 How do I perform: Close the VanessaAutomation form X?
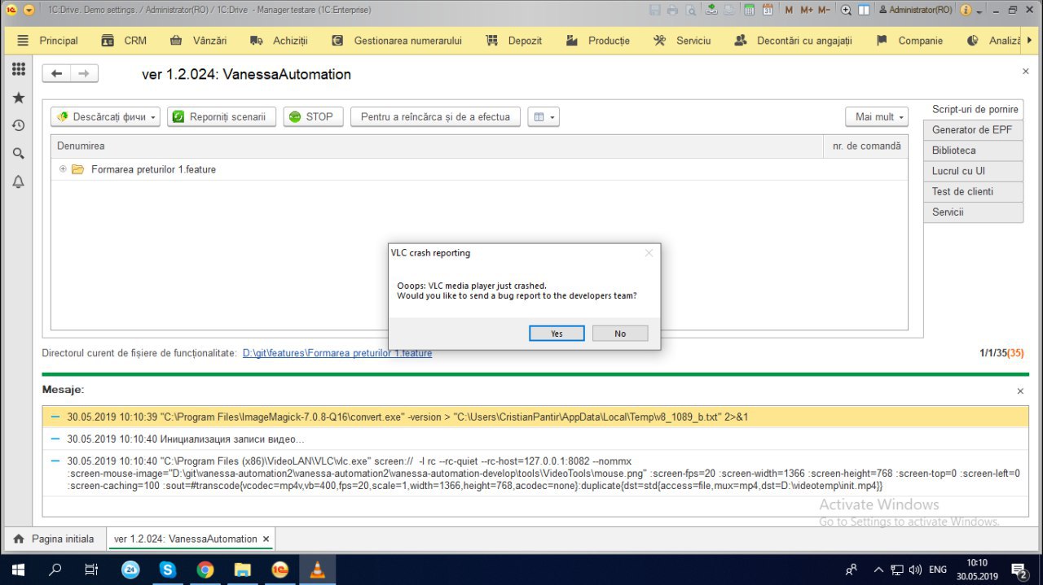[1025, 72]
